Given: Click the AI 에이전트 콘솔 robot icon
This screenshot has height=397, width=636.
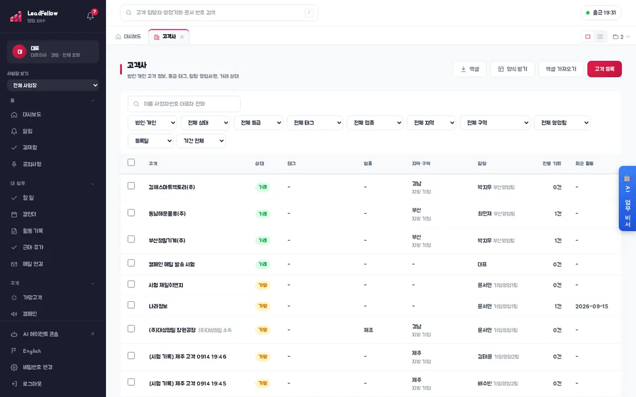Looking at the screenshot, I should coord(14,334).
